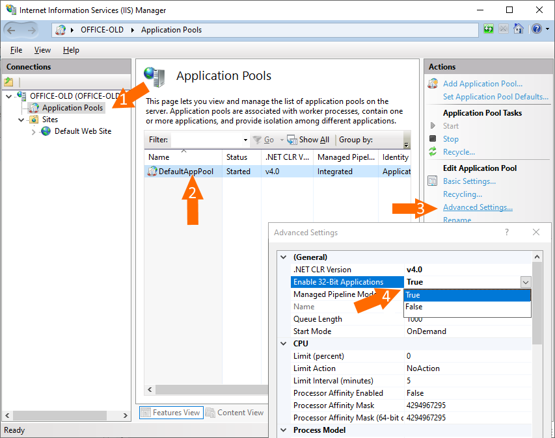Switch to Features View tab
The height and width of the screenshot is (438, 555).
click(171, 413)
